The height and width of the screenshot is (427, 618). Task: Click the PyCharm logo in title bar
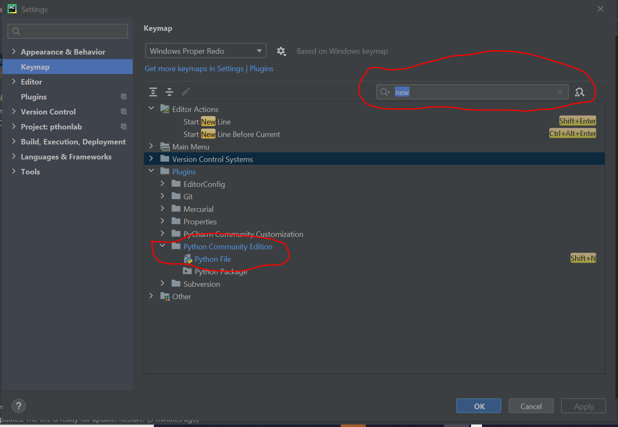point(12,9)
